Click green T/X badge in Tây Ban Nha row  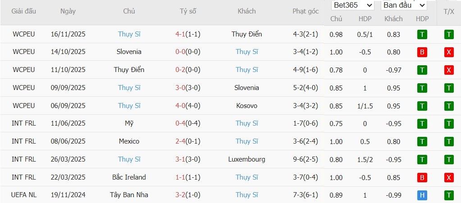click(449, 195)
